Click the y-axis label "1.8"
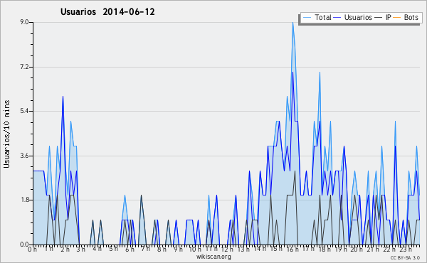The width and height of the screenshot is (427, 263). tap(24, 200)
